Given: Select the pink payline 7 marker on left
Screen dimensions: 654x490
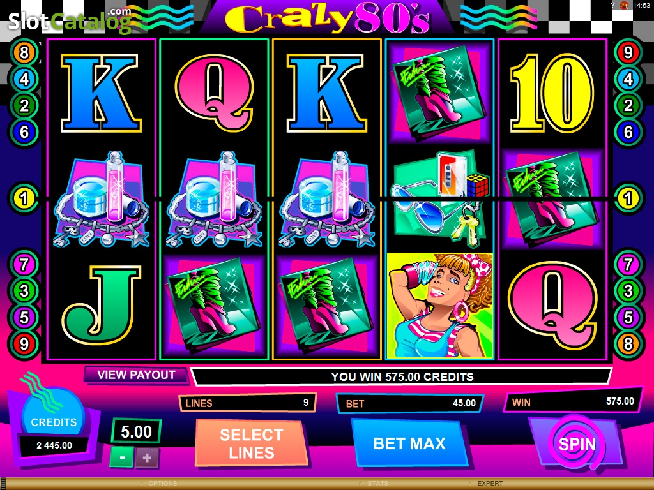Looking at the screenshot, I should coord(25,264).
